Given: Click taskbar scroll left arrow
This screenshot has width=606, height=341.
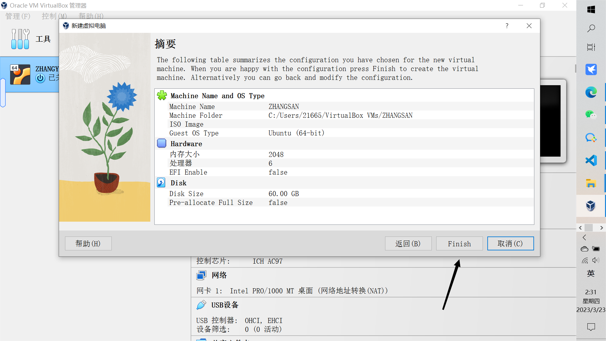Looking at the screenshot, I should [580, 228].
